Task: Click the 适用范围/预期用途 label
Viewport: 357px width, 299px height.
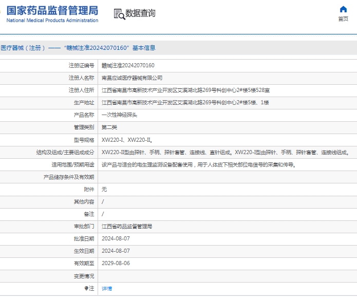Action: pyautogui.click(x=72, y=164)
